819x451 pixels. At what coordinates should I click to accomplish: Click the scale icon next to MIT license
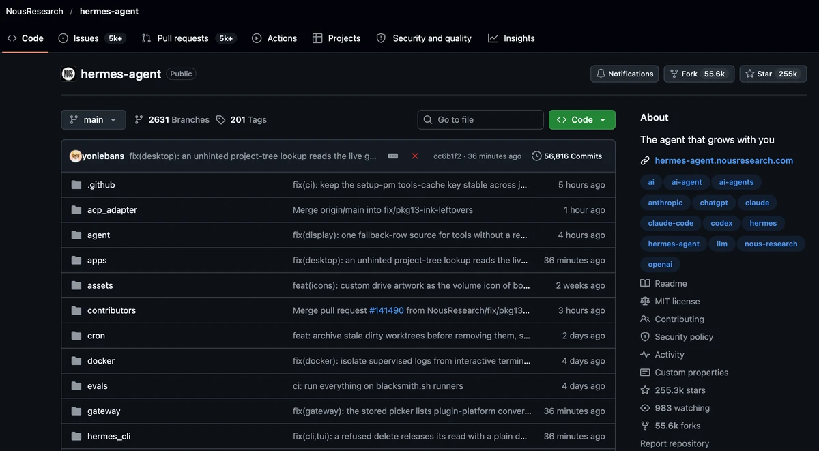645,301
